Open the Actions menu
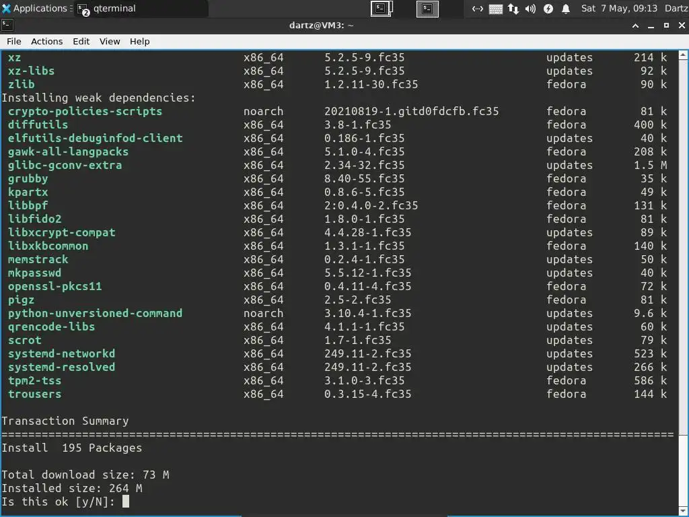This screenshot has width=689, height=517. coord(46,41)
